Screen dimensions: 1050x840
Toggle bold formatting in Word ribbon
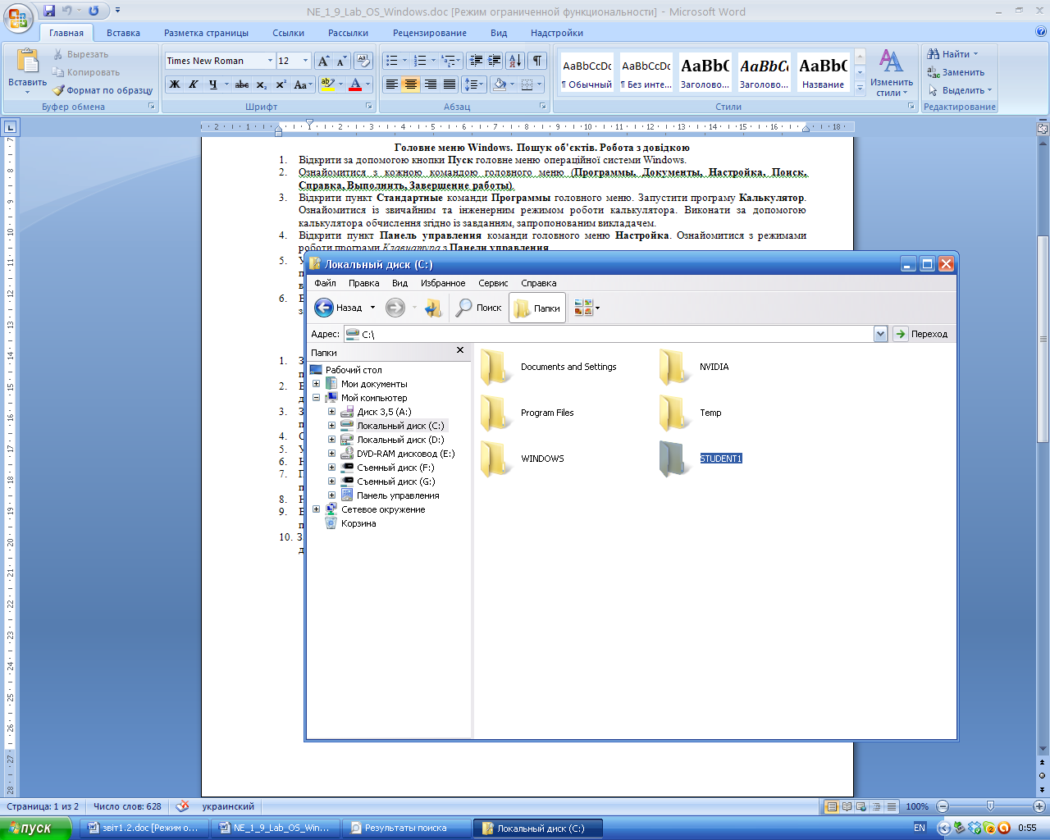click(175, 84)
